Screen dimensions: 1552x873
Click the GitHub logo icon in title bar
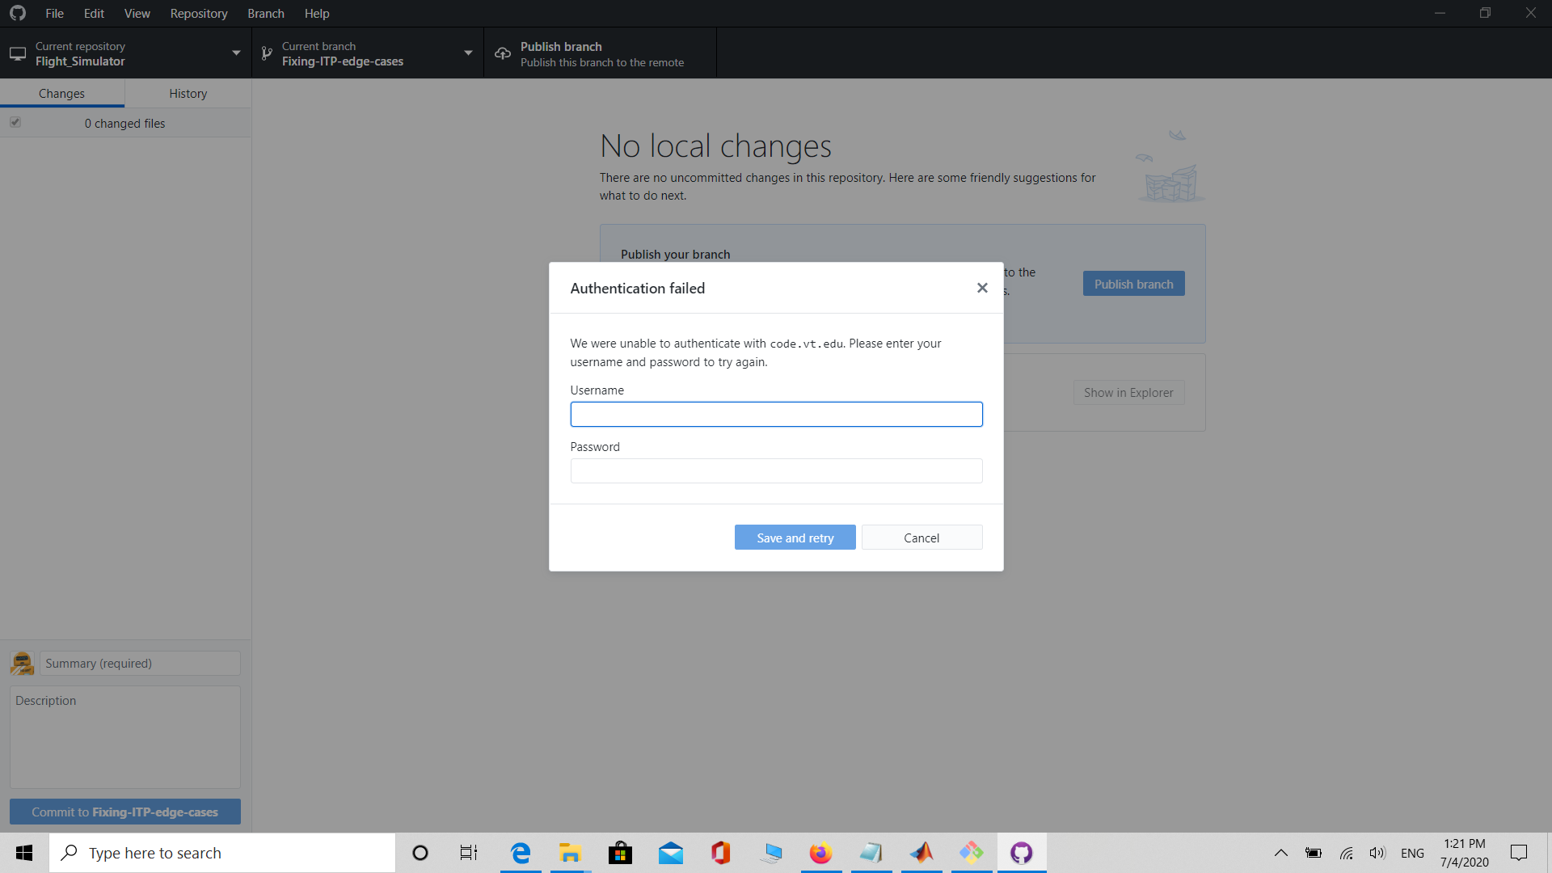(18, 13)
